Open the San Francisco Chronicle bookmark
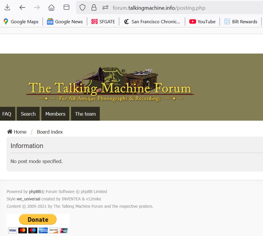The width and height of the screenshot is (263, 236). click(152, 21)
